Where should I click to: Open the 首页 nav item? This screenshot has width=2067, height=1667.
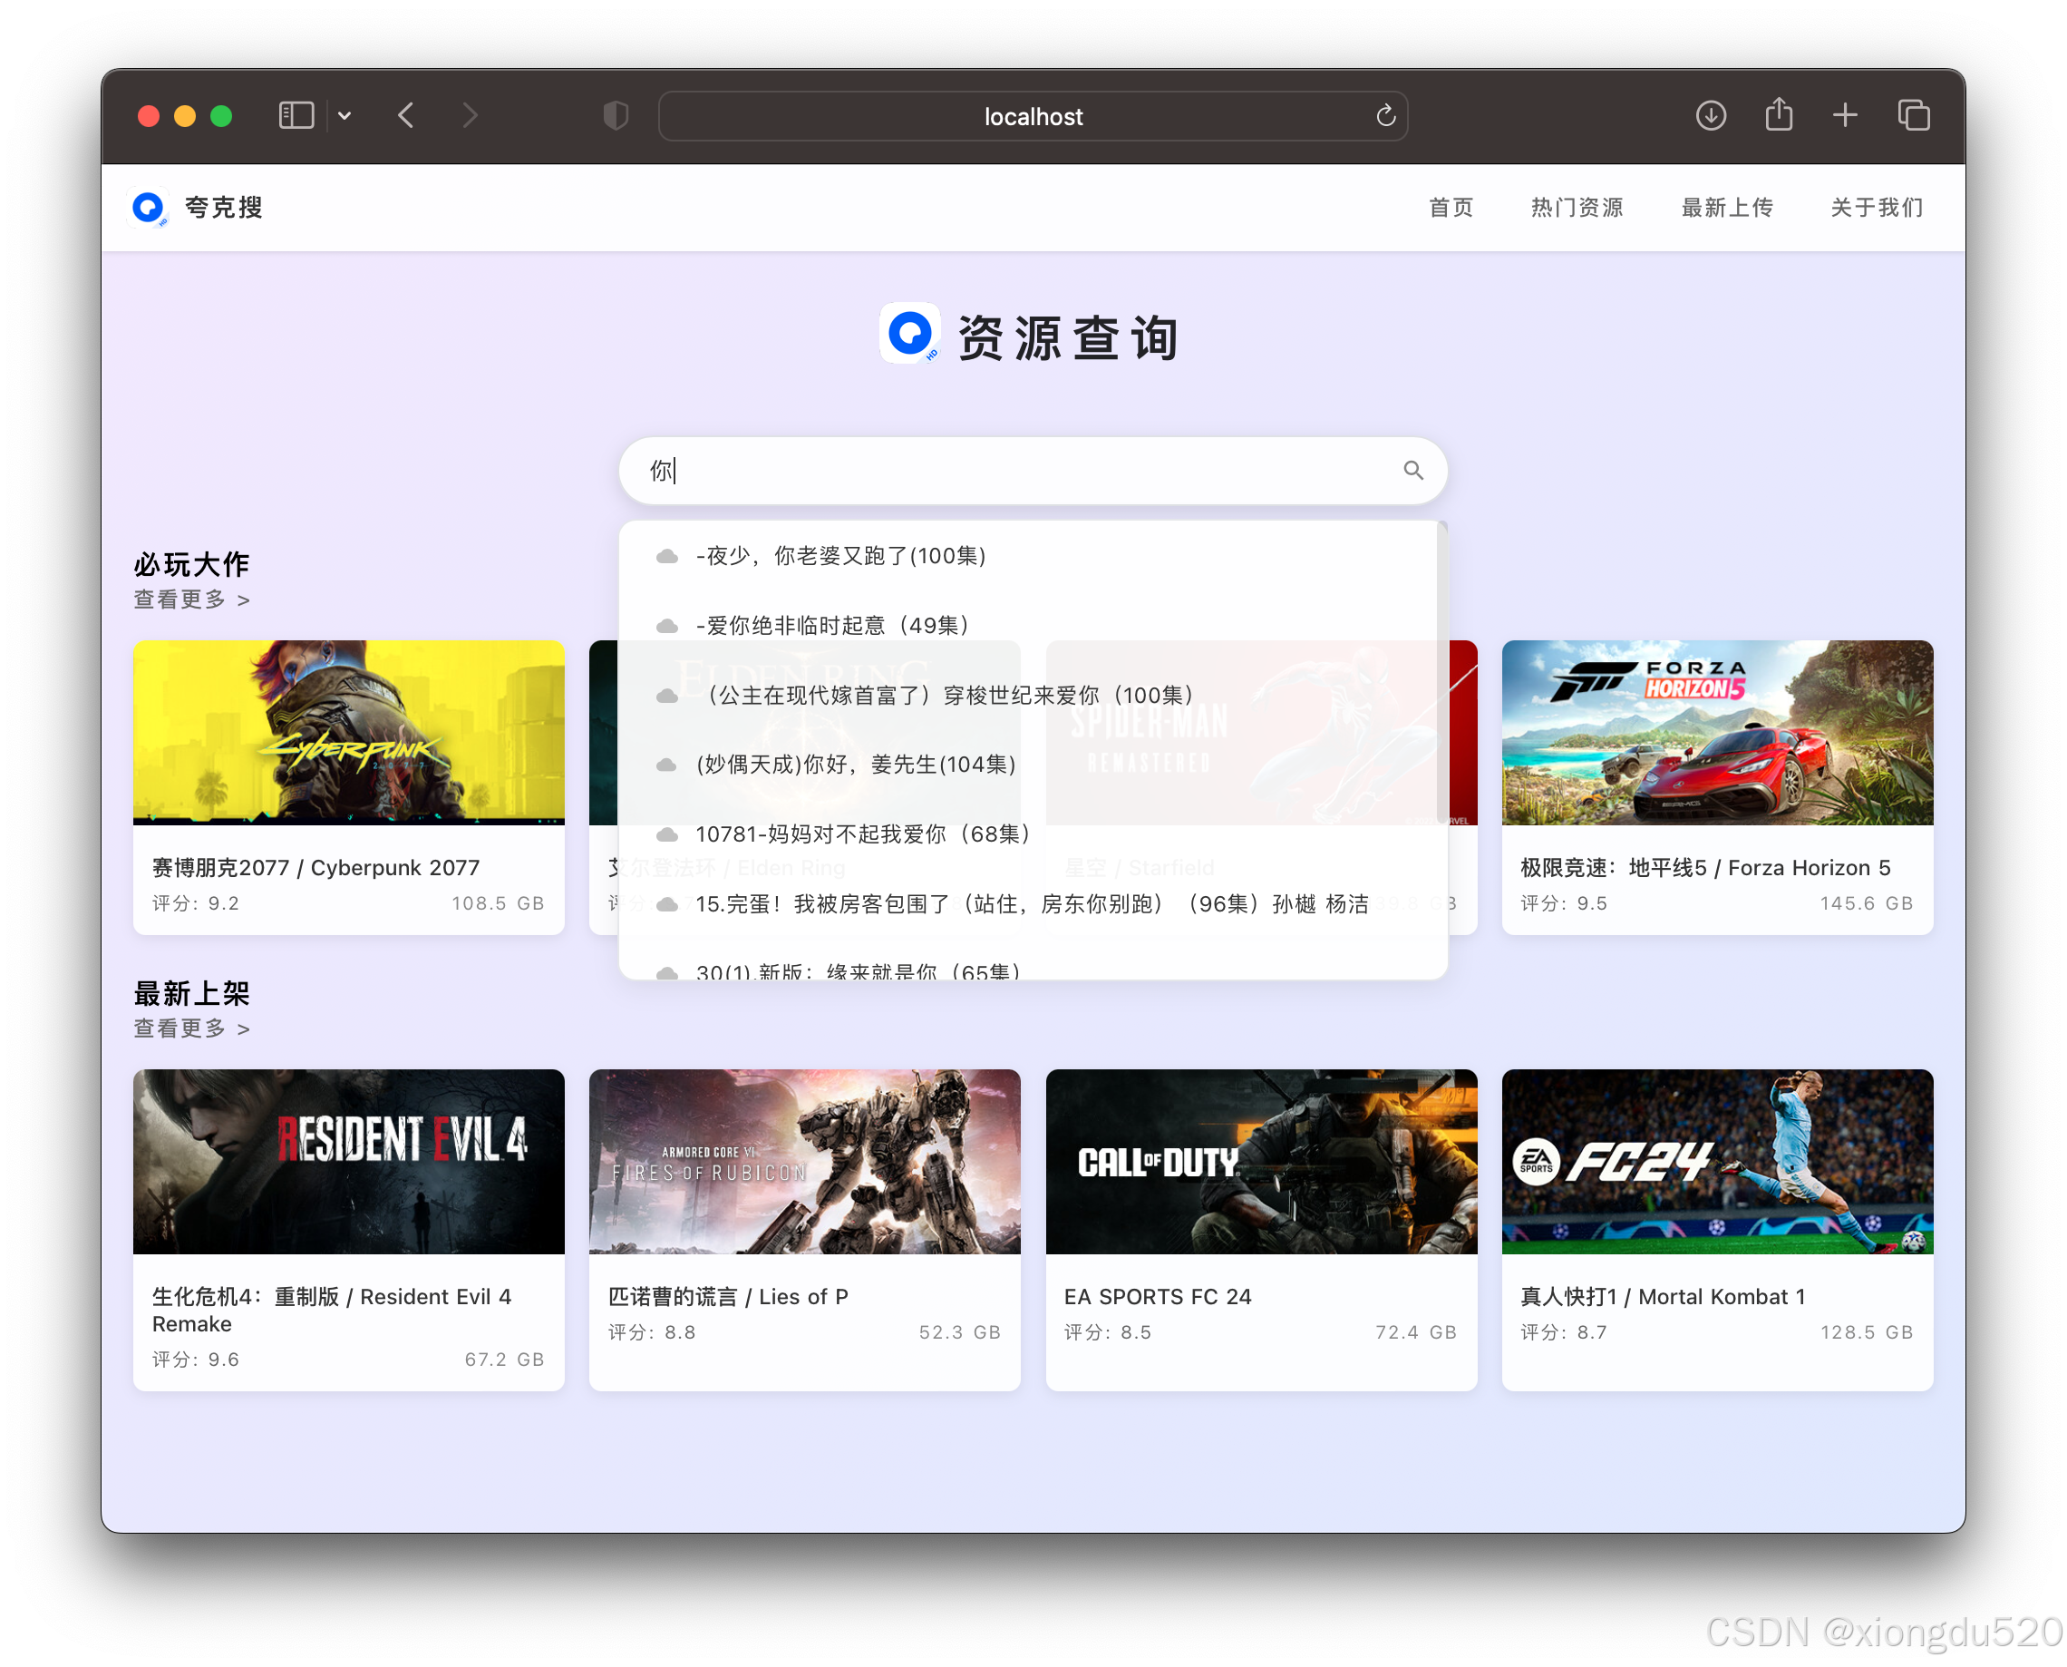tap(1450, 208)
